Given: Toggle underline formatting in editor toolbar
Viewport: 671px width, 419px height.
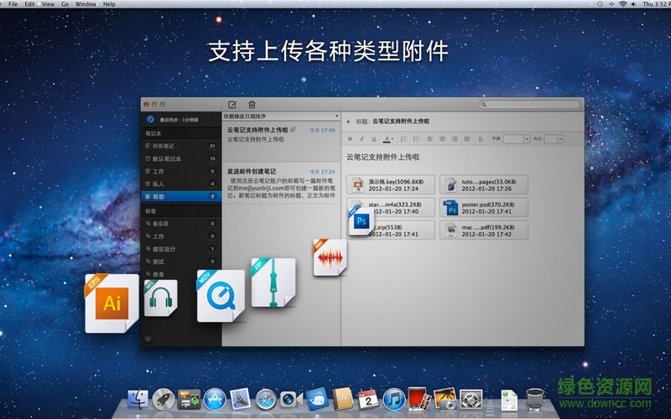Looking at the screenshot, I should coord(374,138).
